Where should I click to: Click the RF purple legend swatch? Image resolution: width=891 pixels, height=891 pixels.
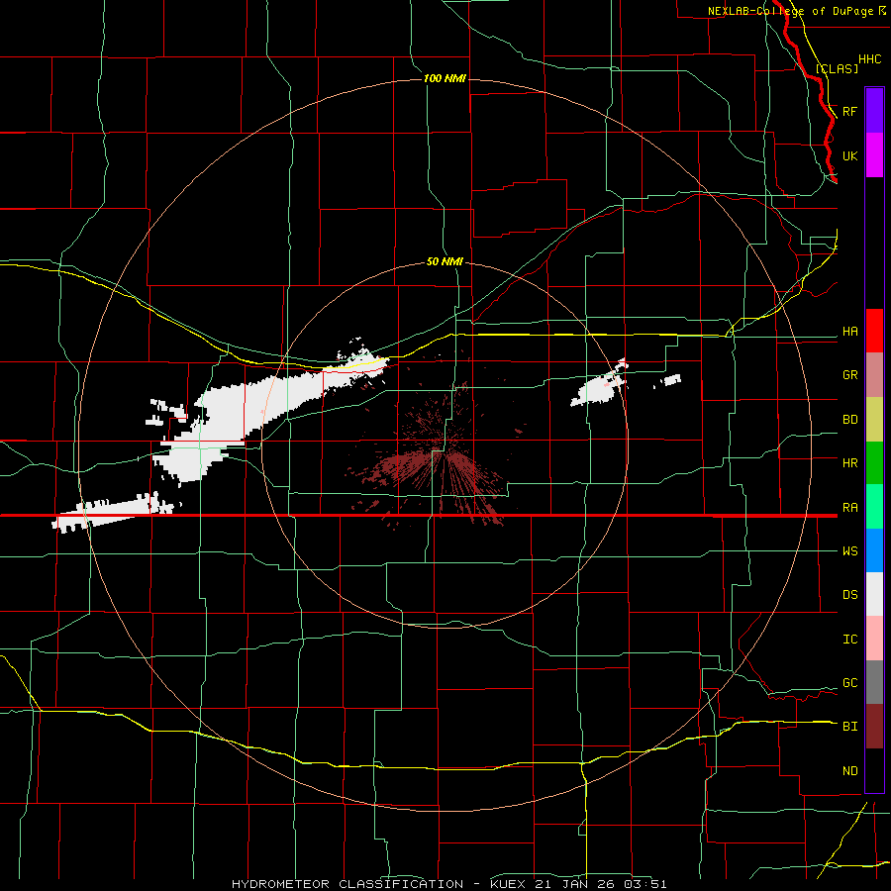pyautogui.click(x=874, y=111)
